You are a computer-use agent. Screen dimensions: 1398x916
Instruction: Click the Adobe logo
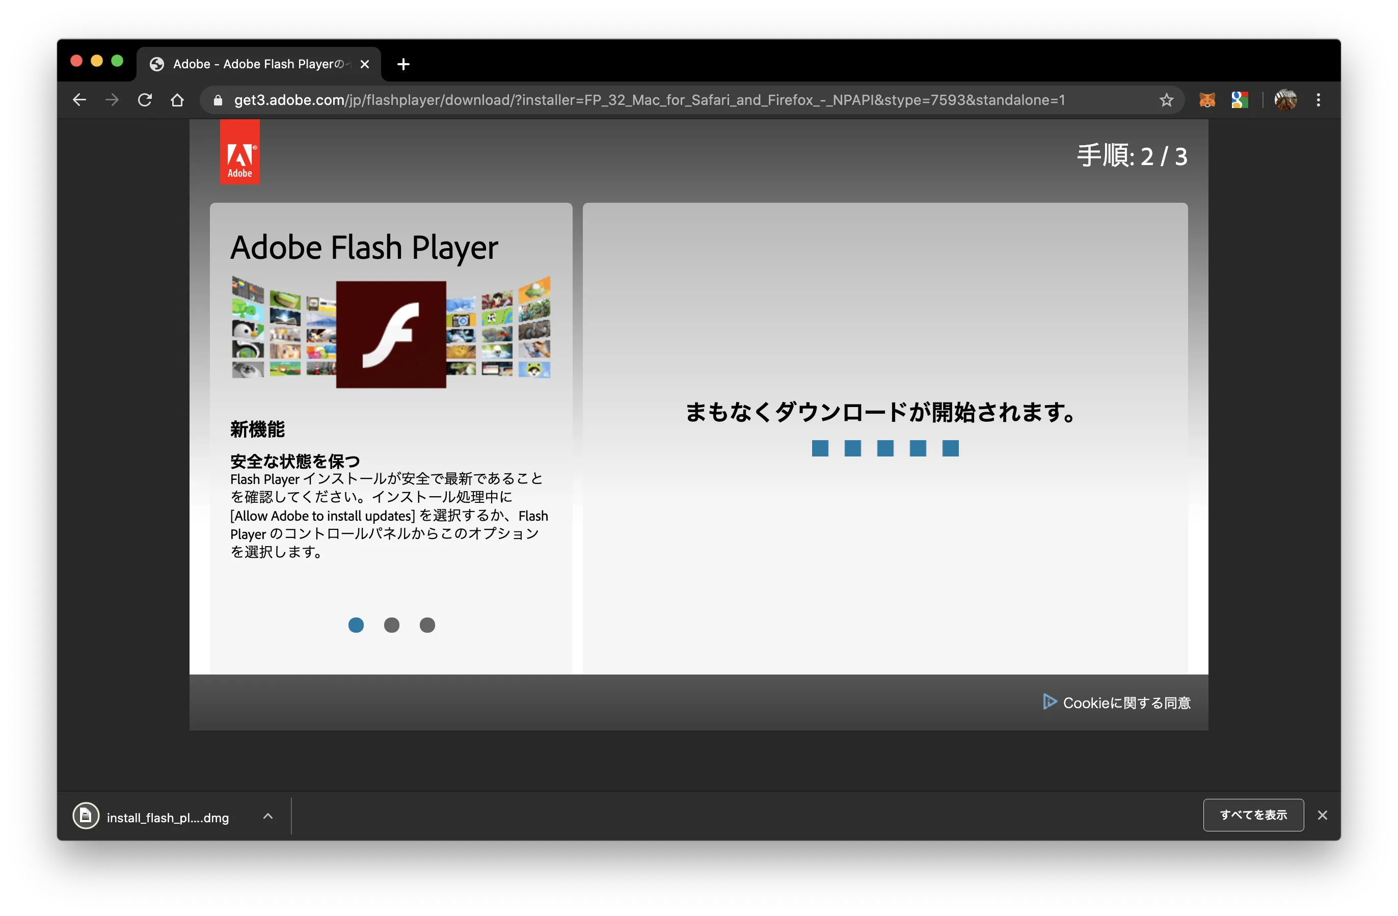239,152
